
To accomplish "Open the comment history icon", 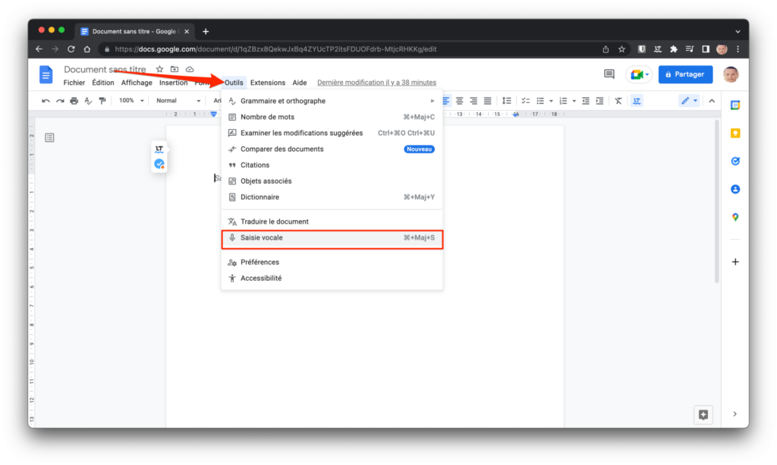I will coord(609,74).
